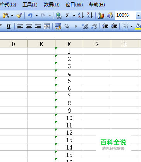Apply cell borders

(125, 27)
